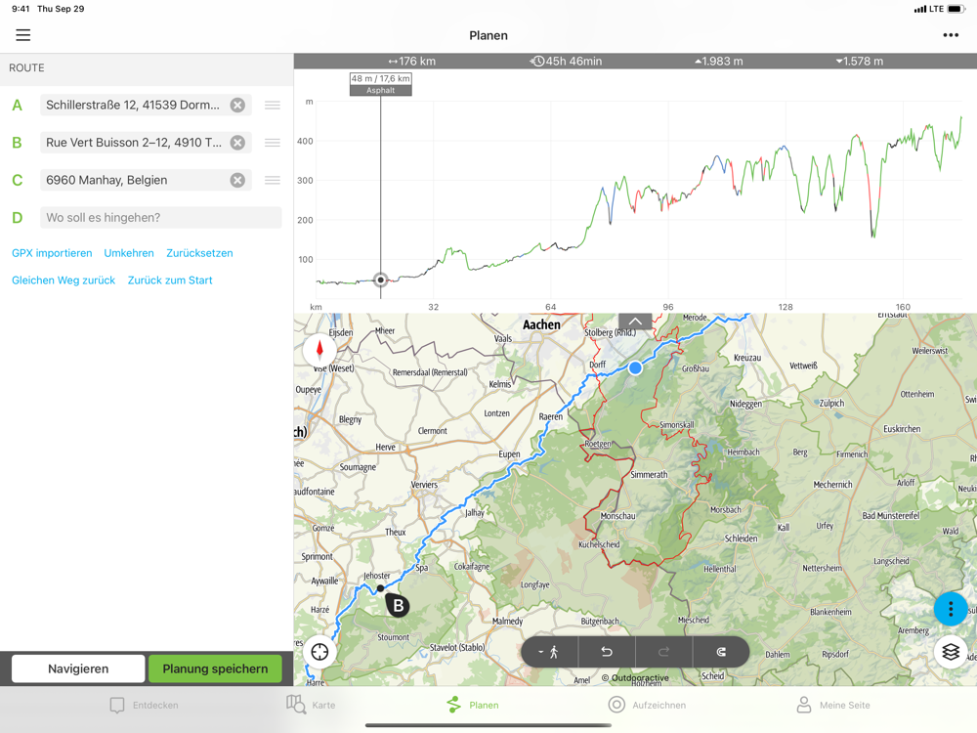The width and height of the screenshot is (977, 733).
Task: Edit waypoint B Rue Vert Buisson field
Action: coord(146,143)
